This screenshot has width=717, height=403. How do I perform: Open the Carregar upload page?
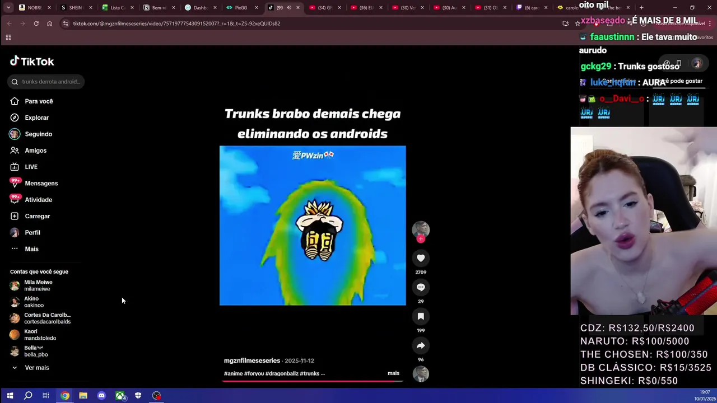coord(37,216)
